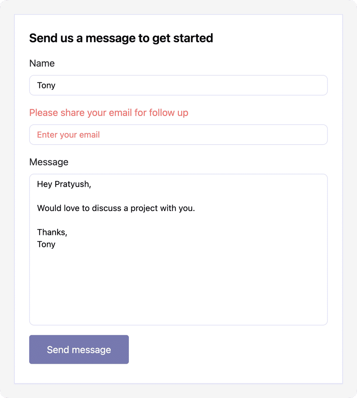Place cursor on the 'Thanks,' line
This screenshot has width=357, height=398.
pos(52,232)
